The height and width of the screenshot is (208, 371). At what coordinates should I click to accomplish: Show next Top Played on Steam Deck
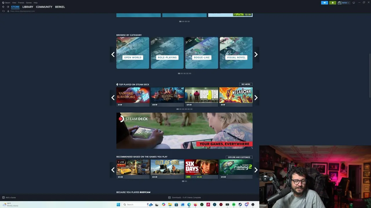[x=256, y=98]
